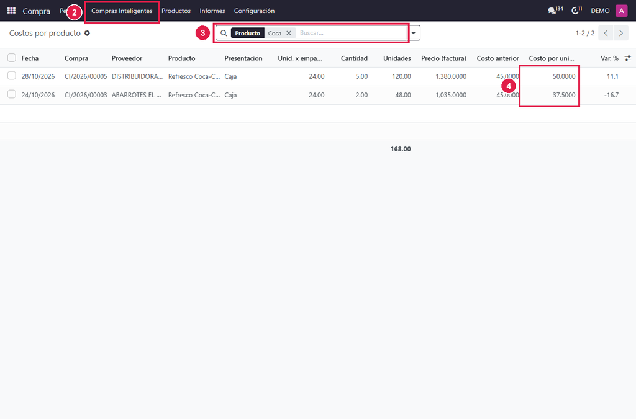Open the user avatar menu
636x419 pixels.
(621, 11)
